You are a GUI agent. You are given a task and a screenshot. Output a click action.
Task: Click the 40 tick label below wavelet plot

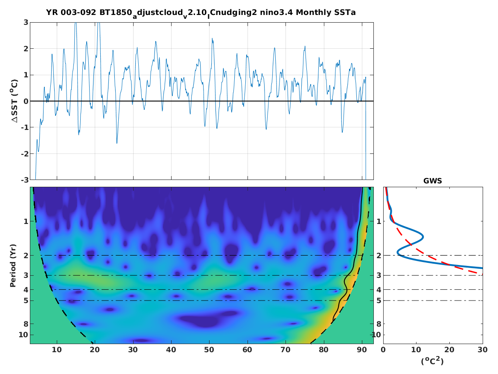pos(171,350)
